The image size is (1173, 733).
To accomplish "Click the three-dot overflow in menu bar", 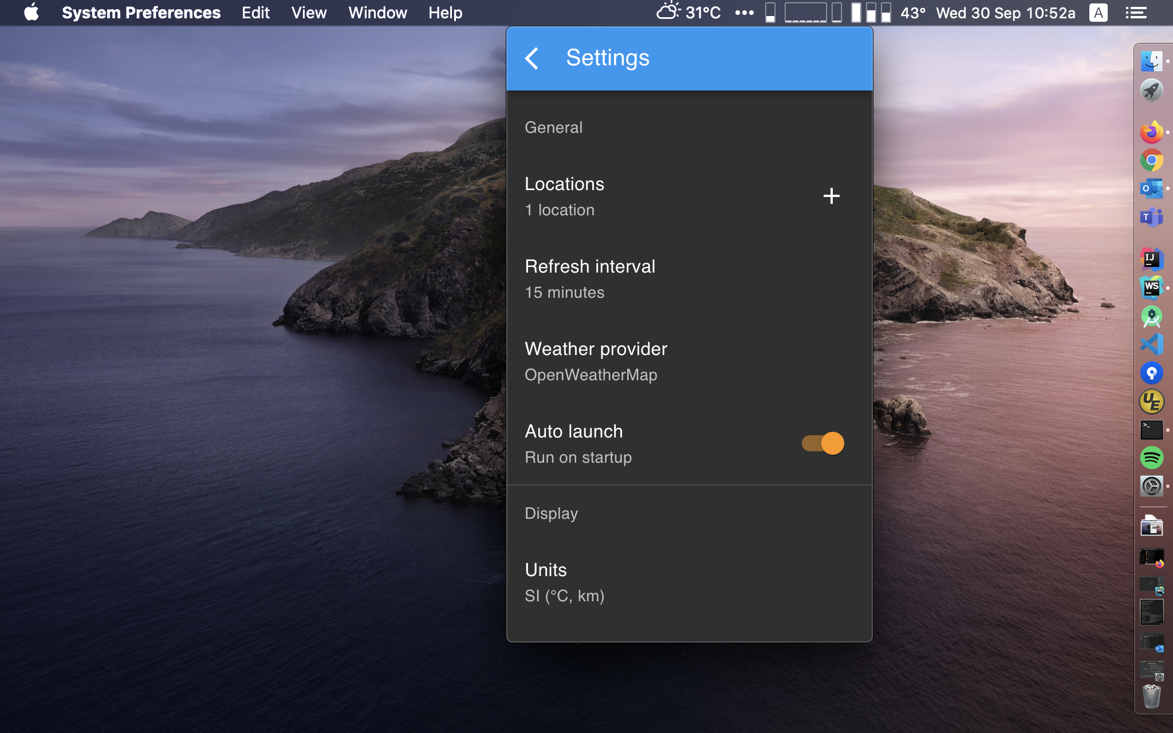I will pos(744,13).
